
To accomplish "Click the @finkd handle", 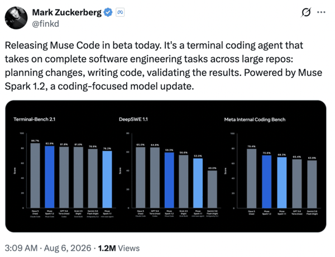I will point(46,23).
